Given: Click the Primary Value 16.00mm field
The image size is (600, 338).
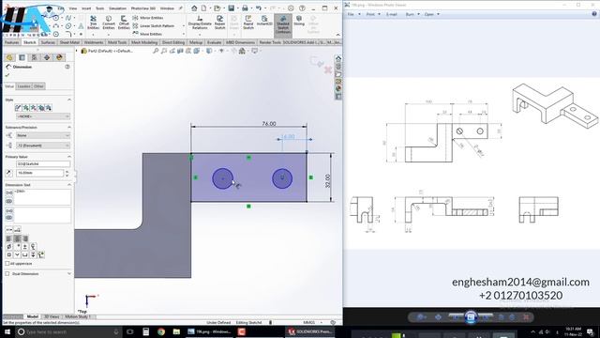Looking at the screenshot, I should tap(39, 173).
